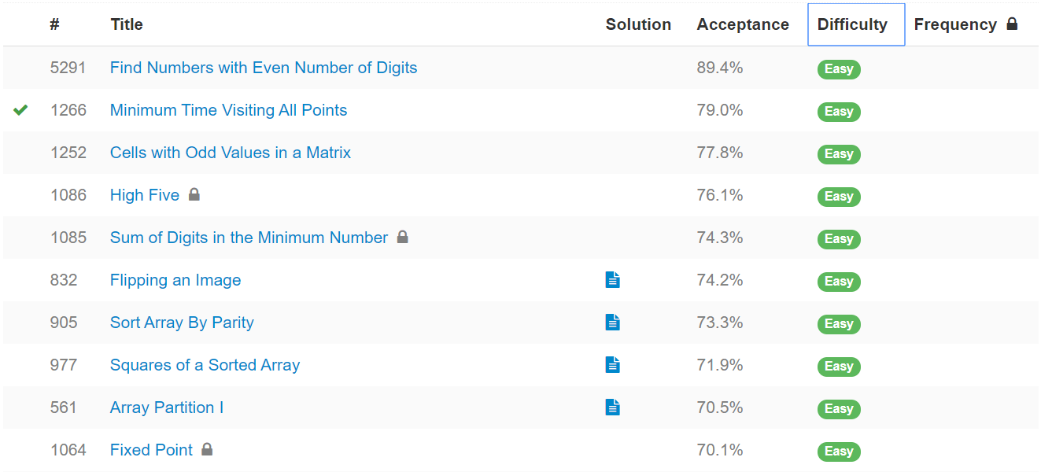The width and height of the screenshot is (1041, 472).
Task: Click lock icon after Sum of Digits title
Action: point(402,237)
